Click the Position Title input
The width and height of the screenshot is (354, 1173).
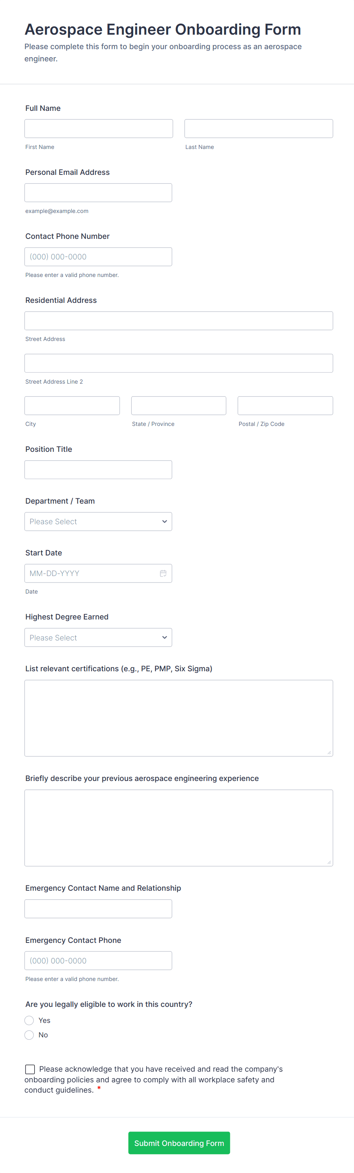click(x=98, y=469)
